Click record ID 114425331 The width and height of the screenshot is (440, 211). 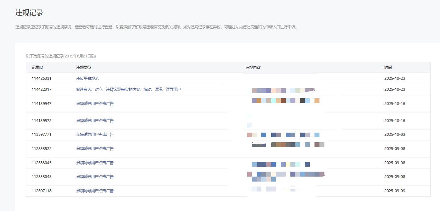[x=41, y=78]
